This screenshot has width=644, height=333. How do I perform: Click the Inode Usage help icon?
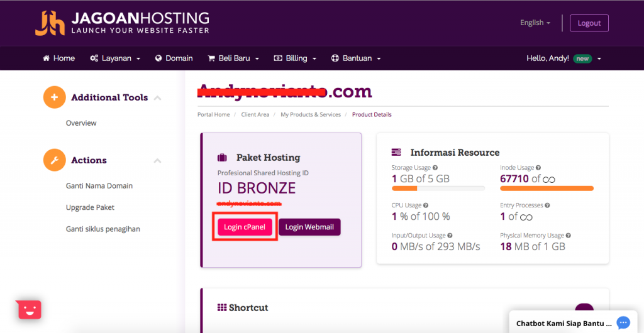(538, 168)
